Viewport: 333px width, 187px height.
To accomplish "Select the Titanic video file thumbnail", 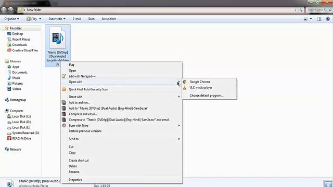I will (58, 38).
